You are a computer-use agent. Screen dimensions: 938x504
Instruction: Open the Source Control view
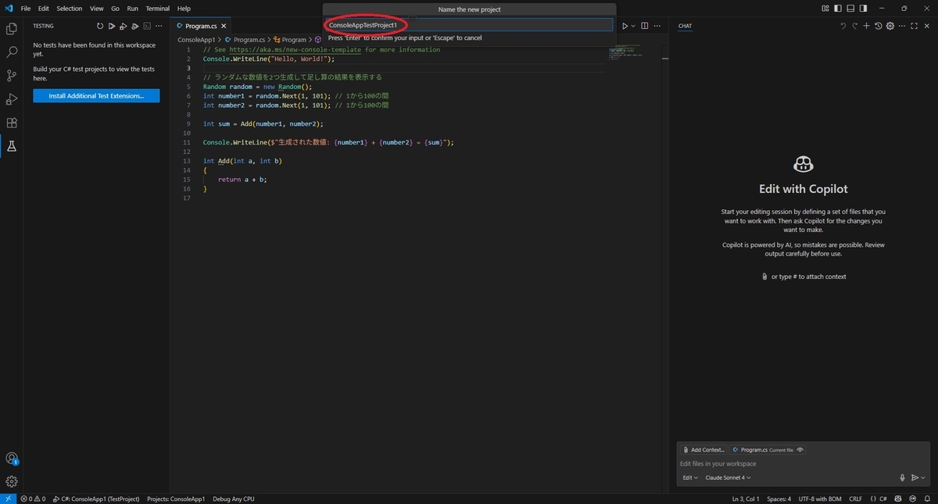click(12, 76)
